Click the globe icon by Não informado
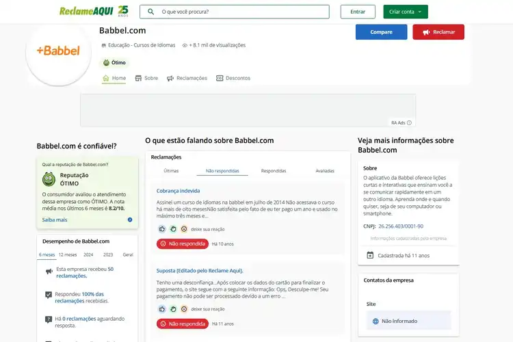 point(376,321)
